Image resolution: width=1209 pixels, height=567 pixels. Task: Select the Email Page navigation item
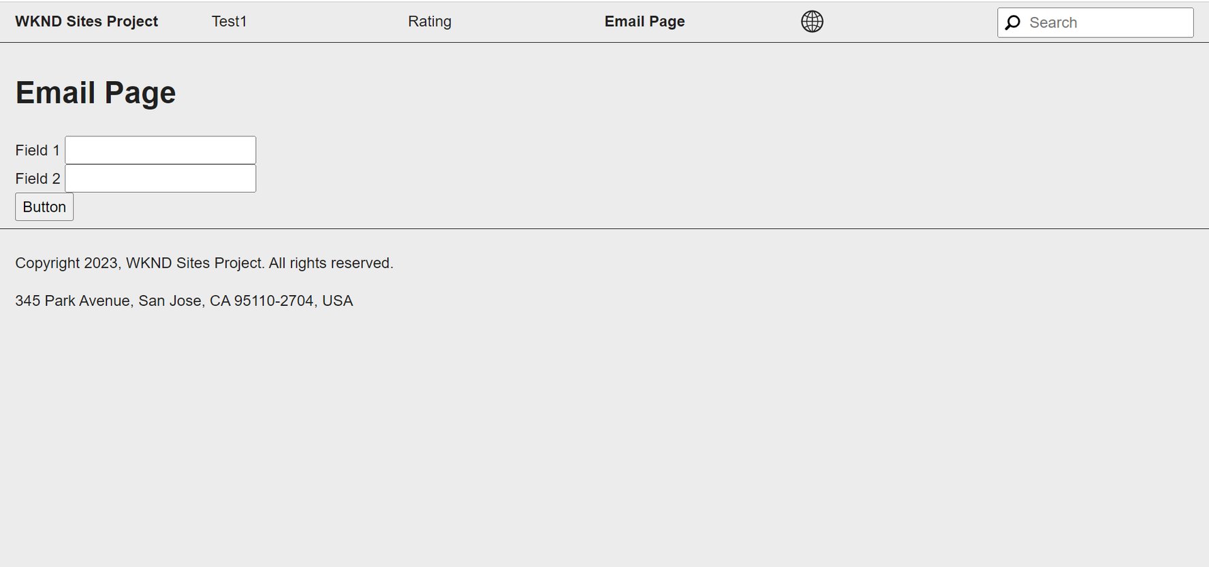pos(644,21)
